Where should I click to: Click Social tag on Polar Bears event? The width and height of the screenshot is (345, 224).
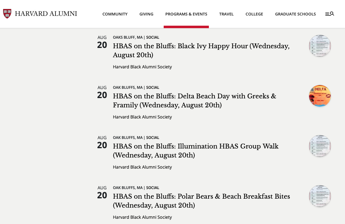[153, 188]
